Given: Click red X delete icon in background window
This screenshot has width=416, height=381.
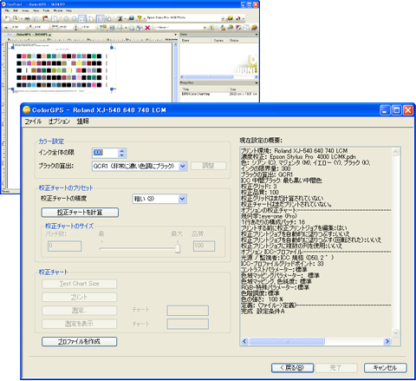Looking at the screenshot, I should click(147, 28).
